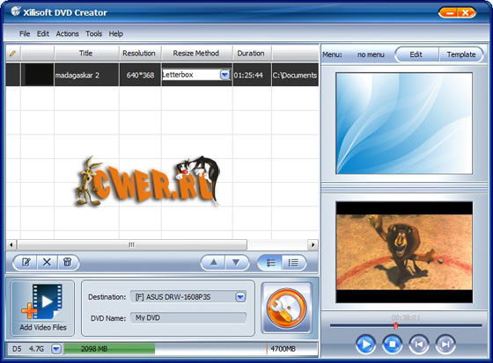The image size is (493, 363).
Task: Switch to the detailed list view toggle
Action: point(293,263)
